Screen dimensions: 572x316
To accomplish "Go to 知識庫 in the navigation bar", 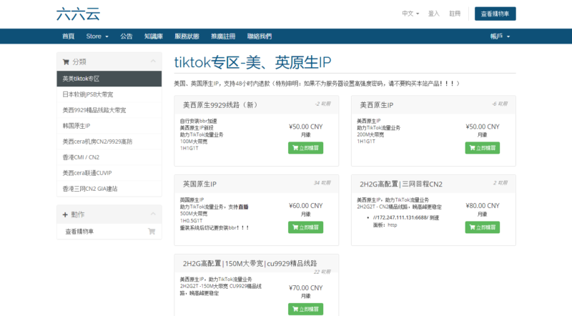I will point(153,36).
